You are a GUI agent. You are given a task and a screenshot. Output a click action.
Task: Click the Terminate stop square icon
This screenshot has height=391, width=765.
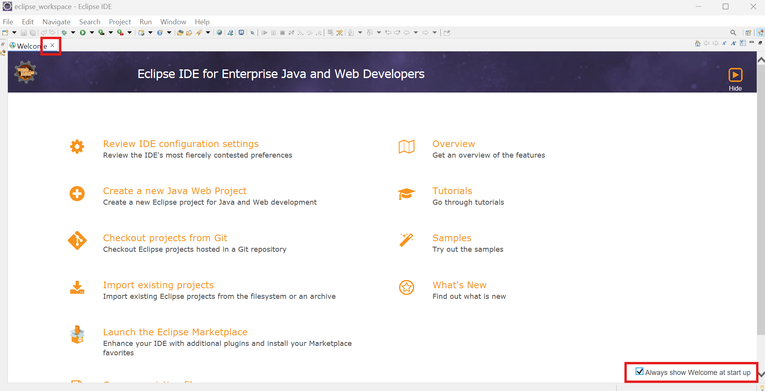point(282,33)
